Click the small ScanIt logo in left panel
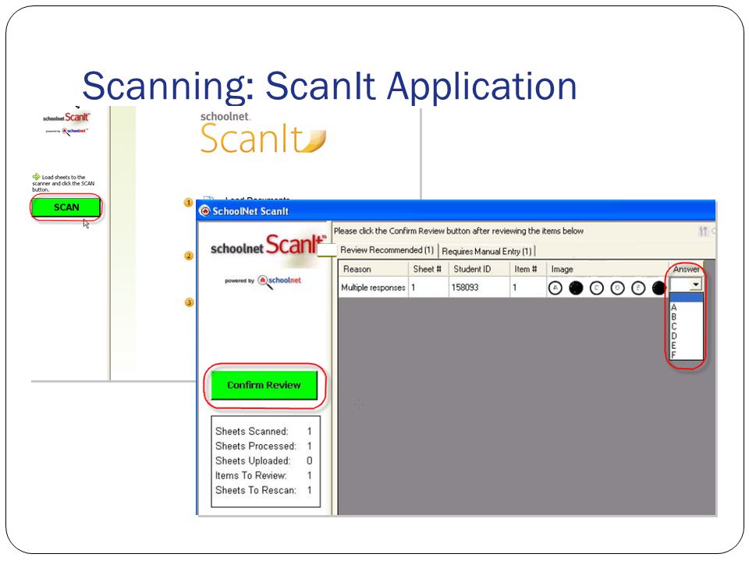 [66, 118]
